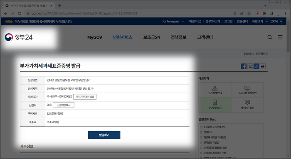Go back with browser back arrow
The height and width of the screenshot is (159, 291).
click(x=6, y=13)
